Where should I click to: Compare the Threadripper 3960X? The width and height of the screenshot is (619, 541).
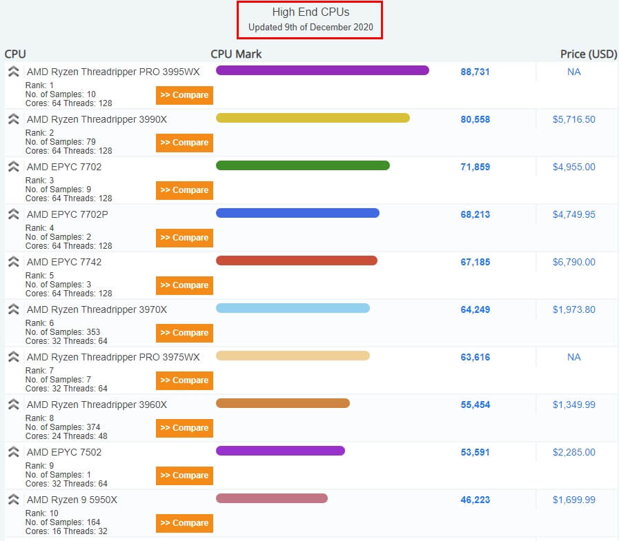click(184, 428)
